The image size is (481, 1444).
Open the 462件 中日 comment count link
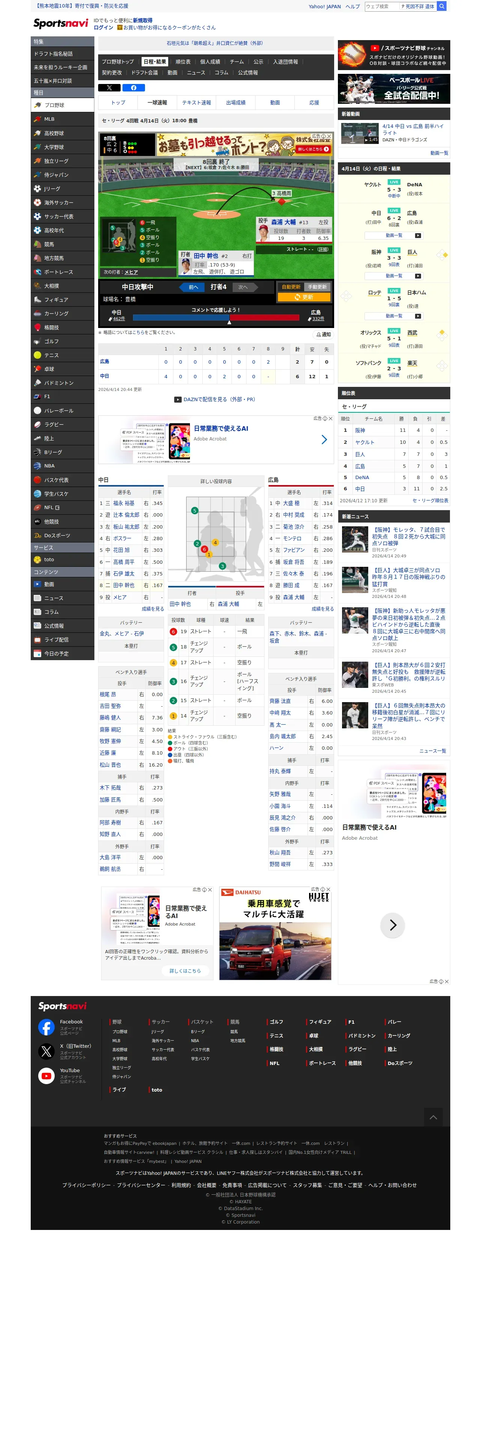(x=119, y=319)
